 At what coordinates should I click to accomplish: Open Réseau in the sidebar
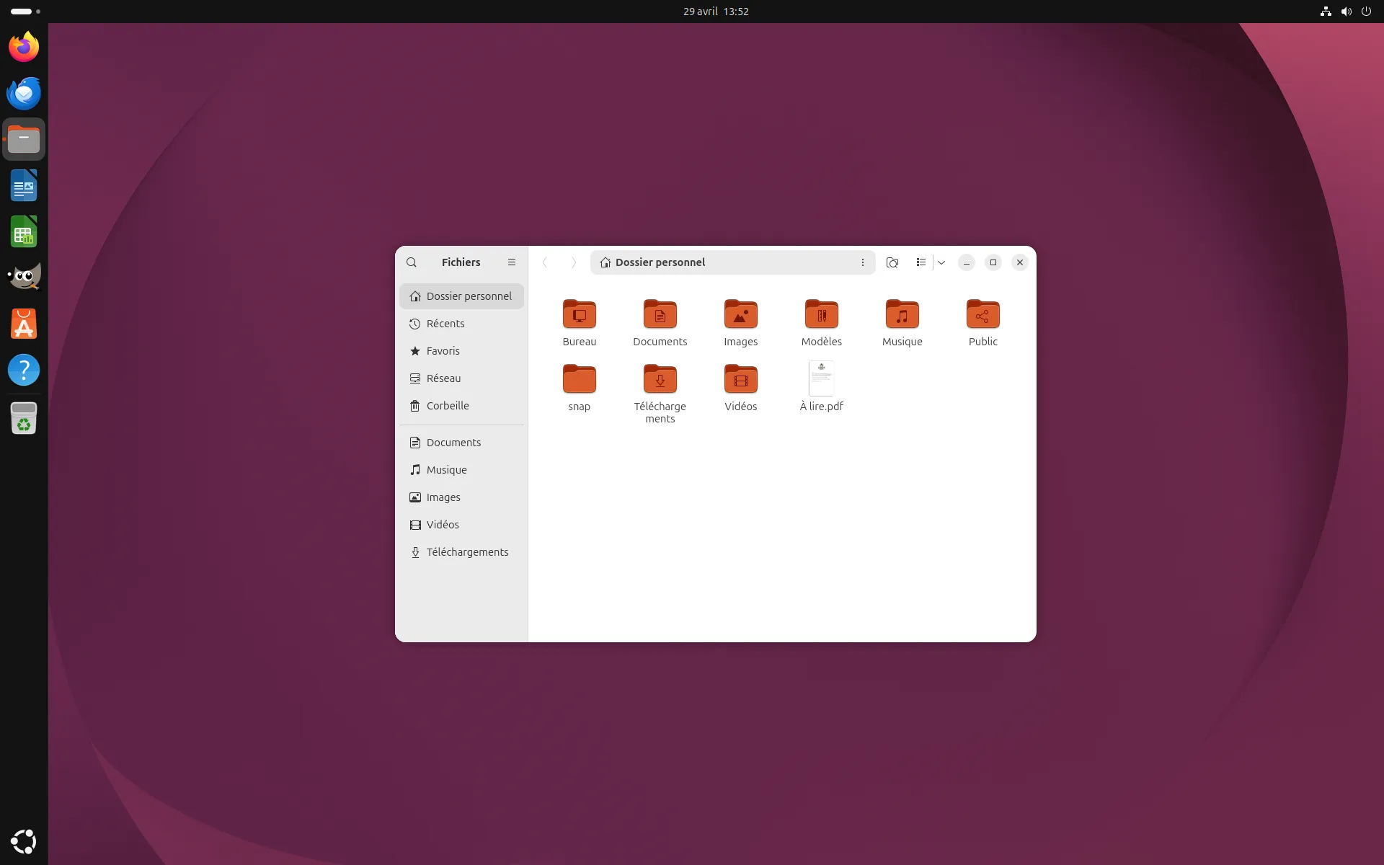[x=461, y=378]
